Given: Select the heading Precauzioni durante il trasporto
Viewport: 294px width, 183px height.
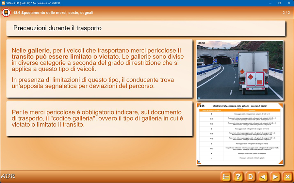Looking at the screenshot, I should click(x=57, y=28).
